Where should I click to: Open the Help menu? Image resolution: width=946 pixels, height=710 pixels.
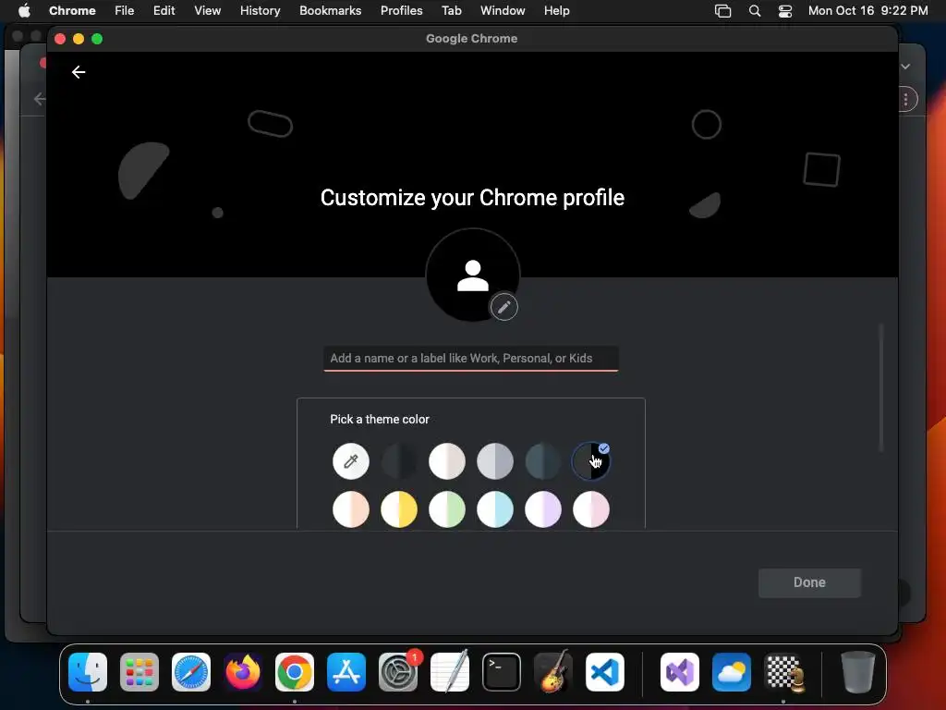556,10
